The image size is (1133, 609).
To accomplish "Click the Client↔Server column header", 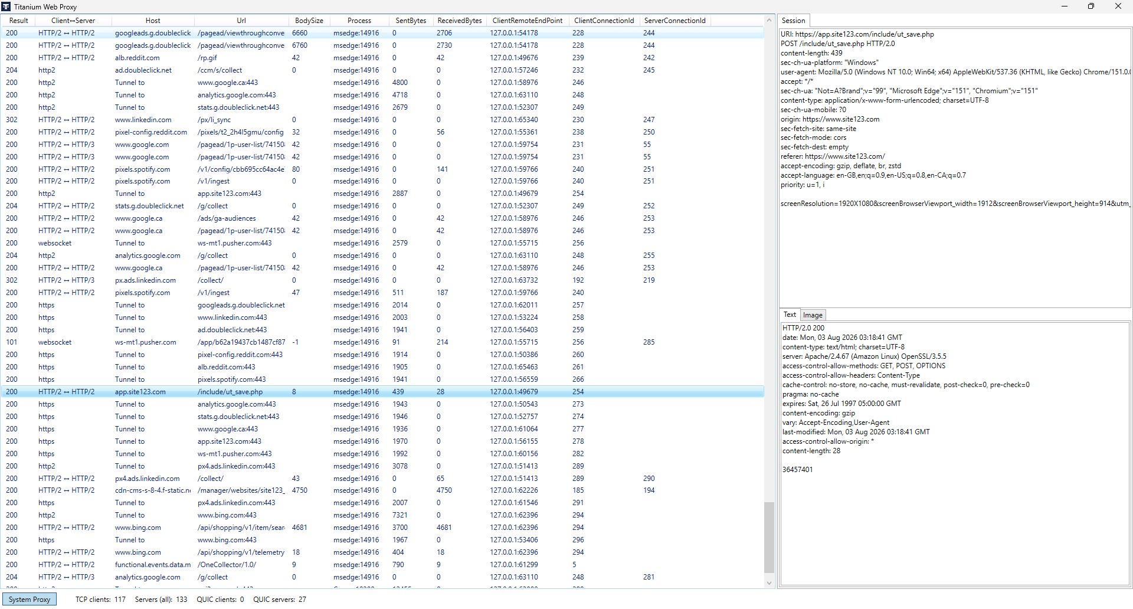I will pyautogui.click(x=73, y=21).
